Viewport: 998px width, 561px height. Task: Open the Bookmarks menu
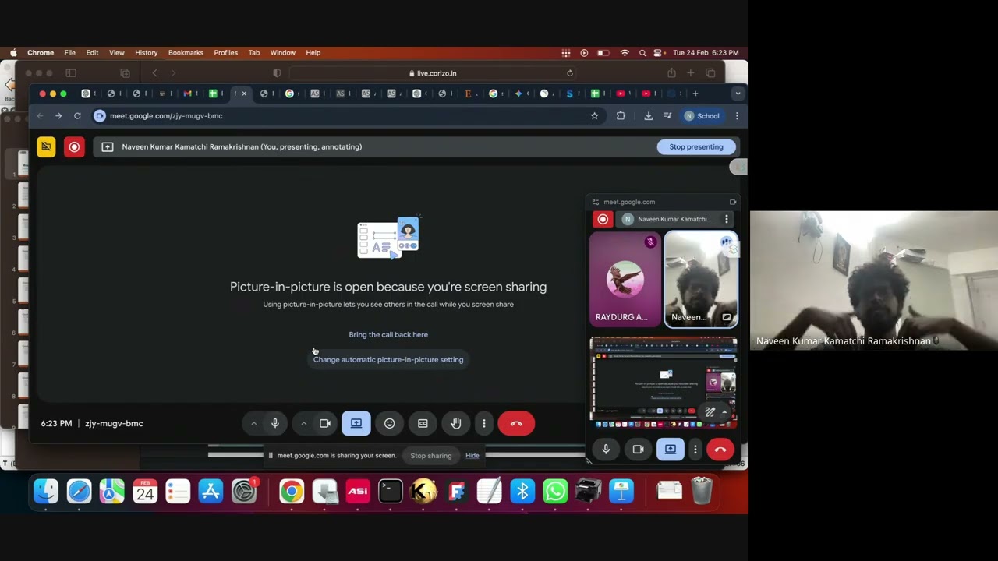point(186,52)
